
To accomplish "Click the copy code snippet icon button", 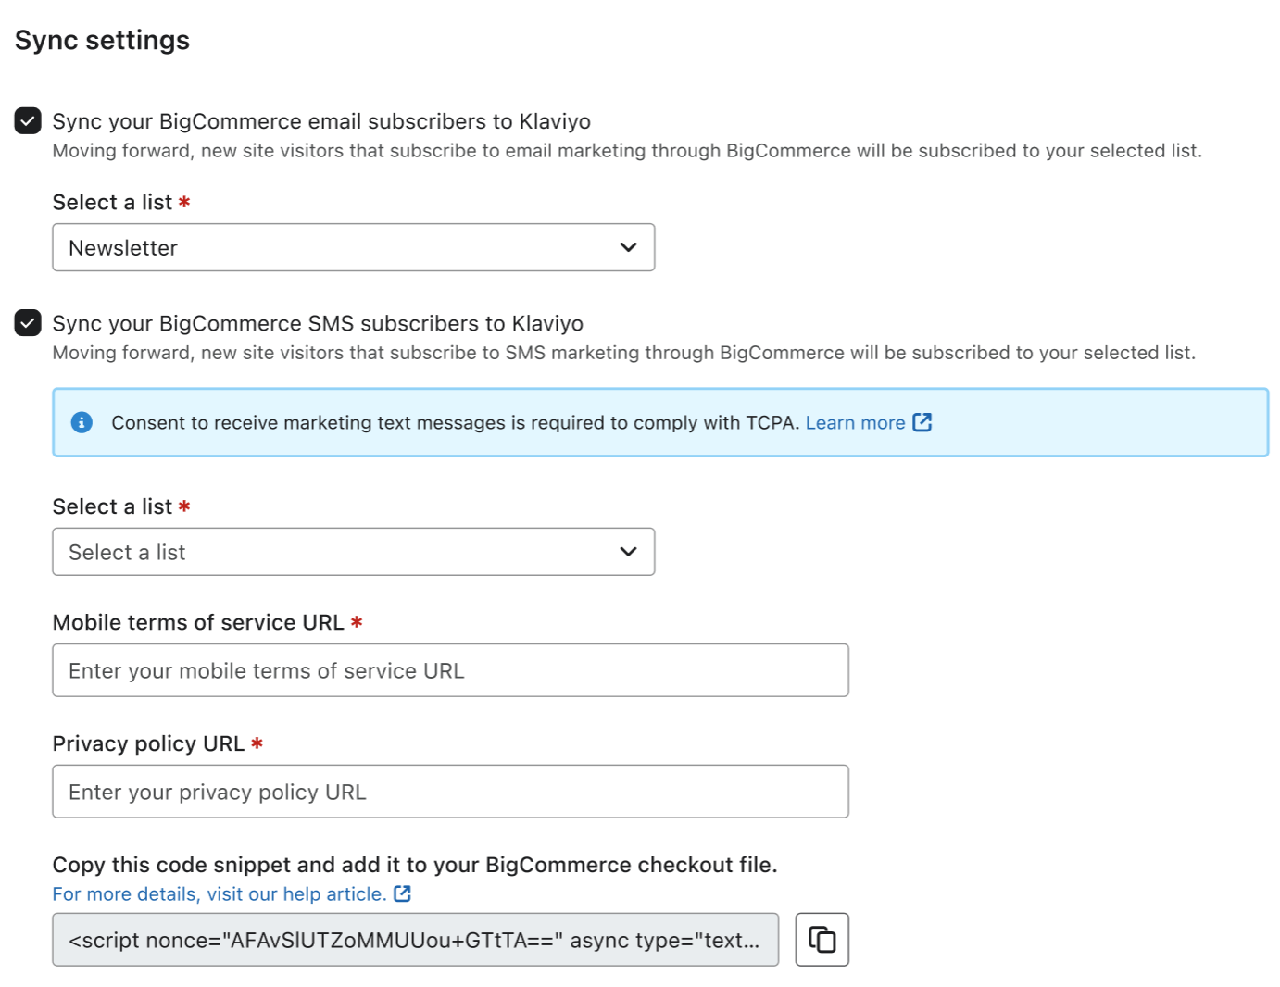I will click(822, 940).
